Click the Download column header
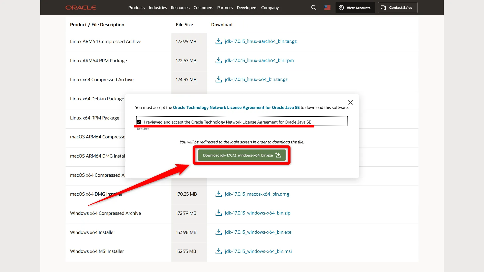This screenshot has width=484, height=272. (x=222, y=25)
